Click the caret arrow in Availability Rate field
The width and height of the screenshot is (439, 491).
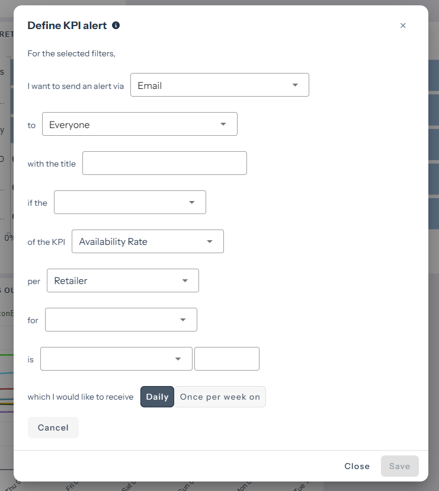(210, 241)
